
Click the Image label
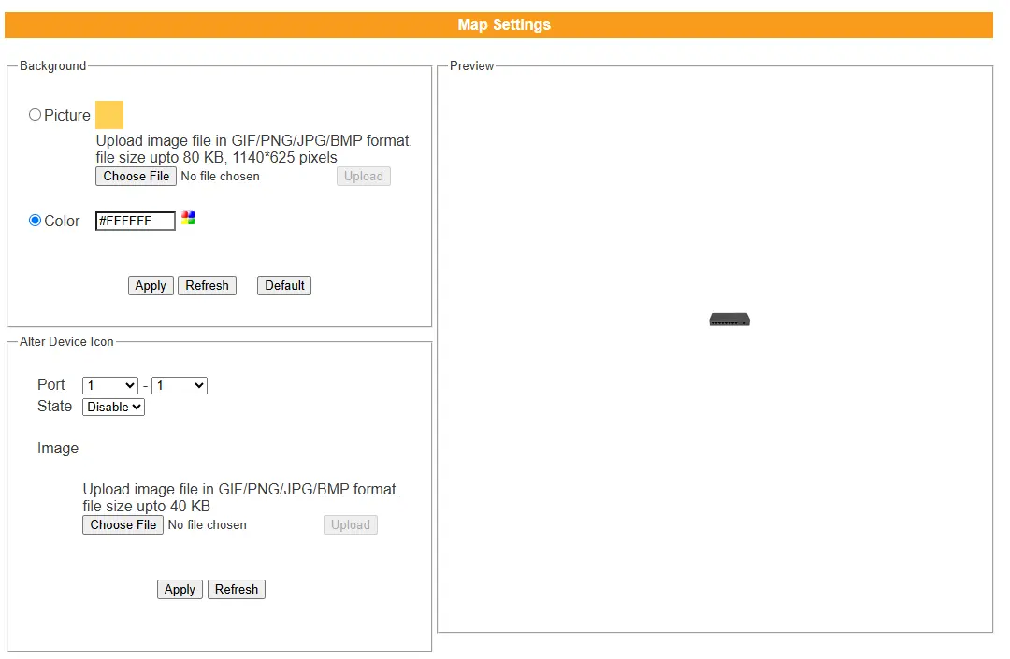[58, 449]
